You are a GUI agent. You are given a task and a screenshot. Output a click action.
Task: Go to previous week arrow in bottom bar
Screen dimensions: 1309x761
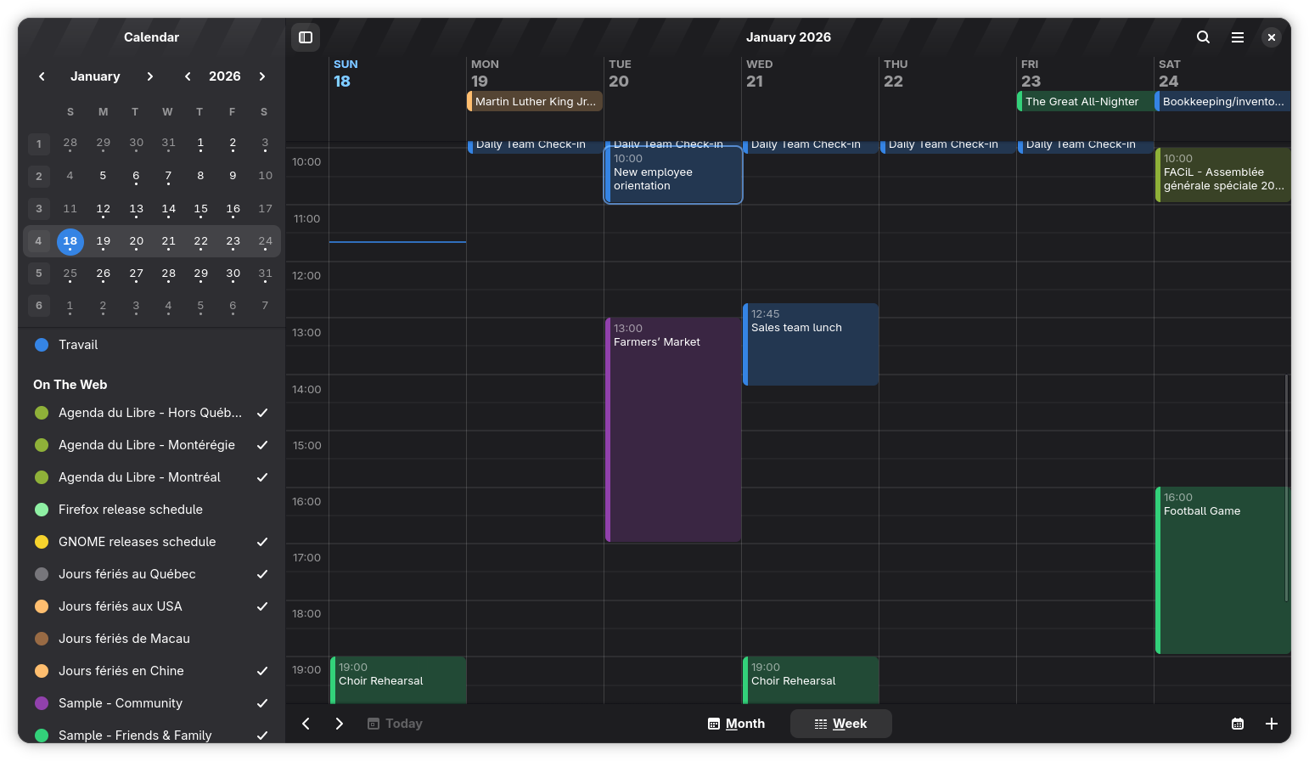pos(306,724)
